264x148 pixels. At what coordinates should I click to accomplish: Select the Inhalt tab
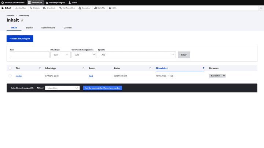pos(14,27)
